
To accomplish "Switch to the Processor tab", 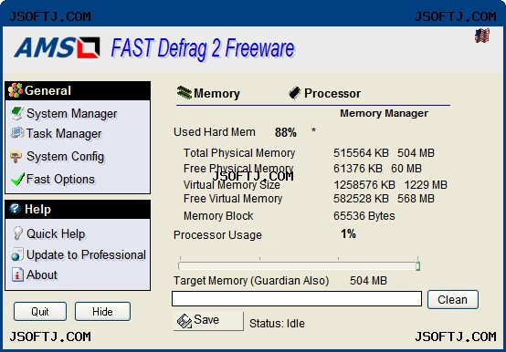I will click(x=324, y=93).
